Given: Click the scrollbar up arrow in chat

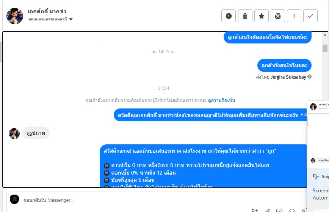Looking at the screenshot, I should click(325, 35).
